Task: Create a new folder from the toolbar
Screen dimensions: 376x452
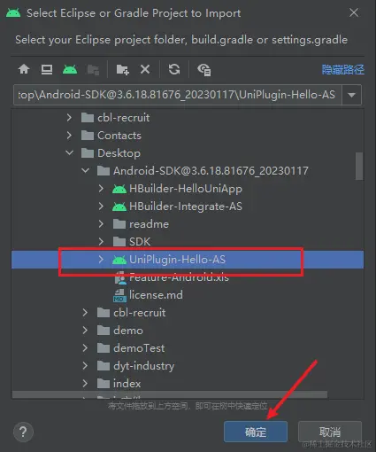Action: pos(122,70)
